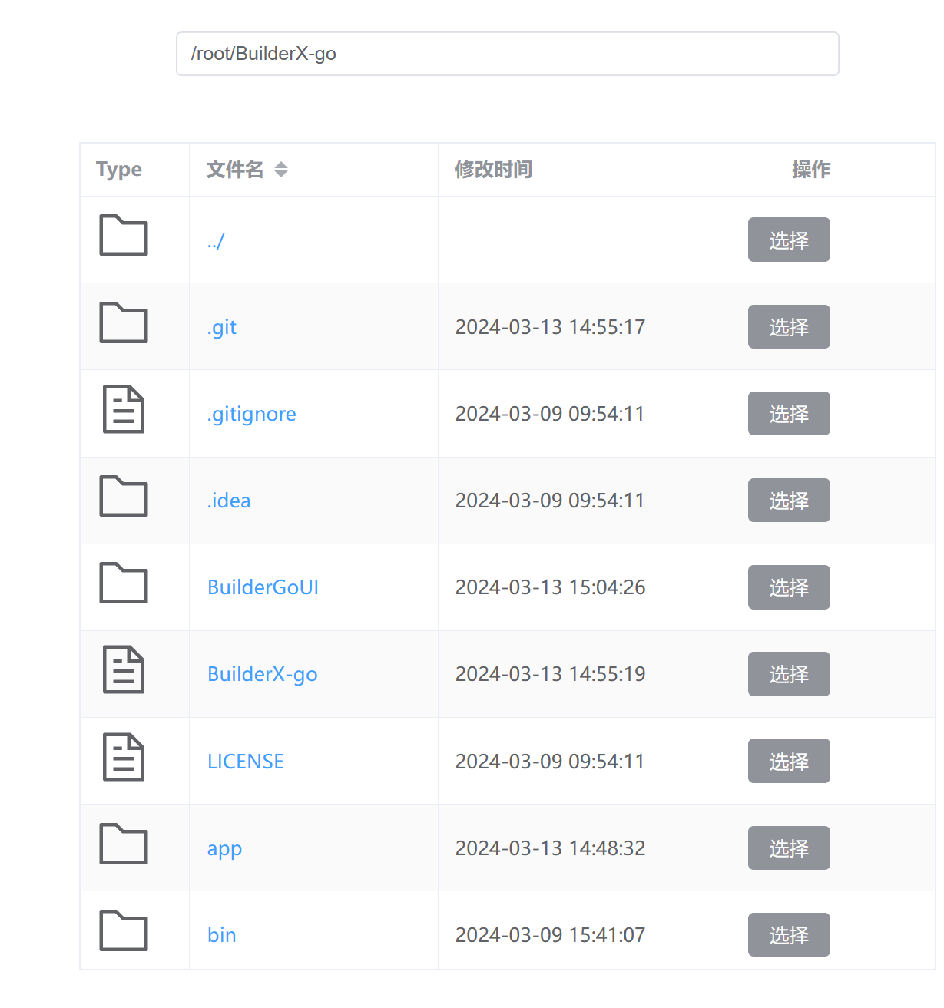Image resolution: width=944 pixels, height=1008 pixels.
Task: Click the 修改时间 column header
Action: (x=493, y=170)
